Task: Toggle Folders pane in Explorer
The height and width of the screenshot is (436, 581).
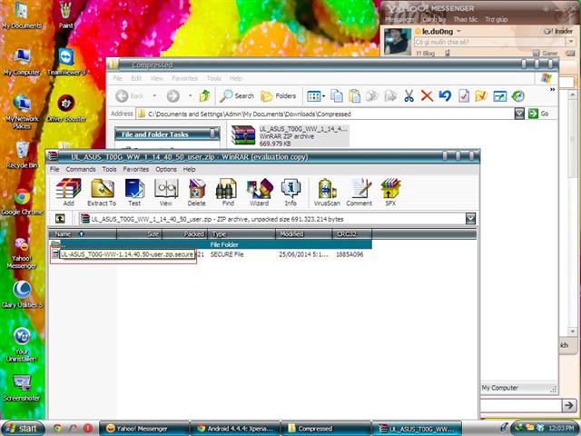Action: click(279, 96)
